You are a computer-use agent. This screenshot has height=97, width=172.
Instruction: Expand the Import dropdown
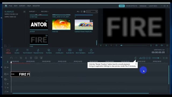[33, 11]
